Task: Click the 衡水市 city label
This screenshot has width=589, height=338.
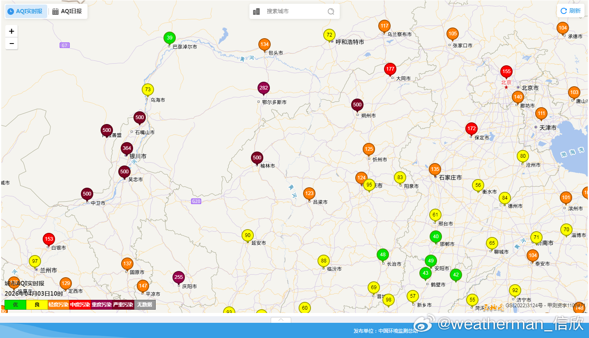Action: (x=490, y=192)
